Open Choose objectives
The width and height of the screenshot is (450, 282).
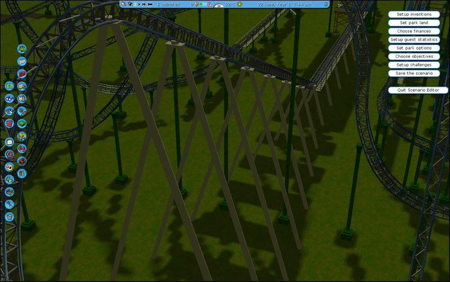coord(414,56)
